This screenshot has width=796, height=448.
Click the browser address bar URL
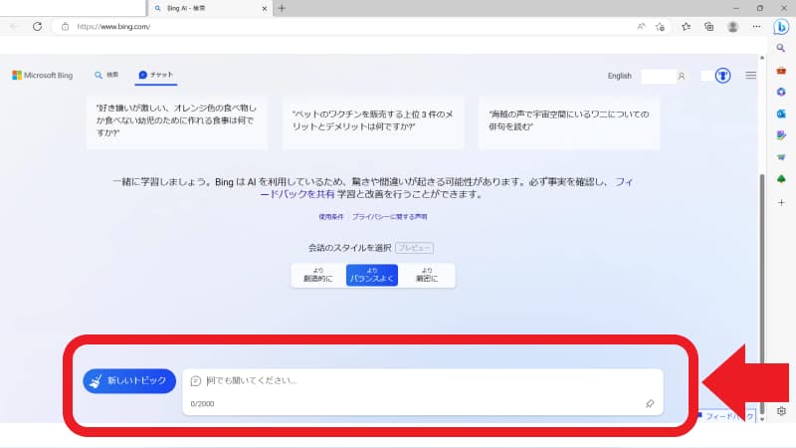coord(113,27)
